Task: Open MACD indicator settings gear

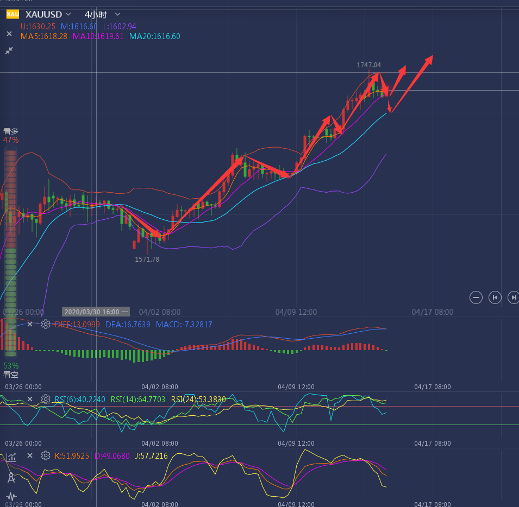Action: pos(46,324)
